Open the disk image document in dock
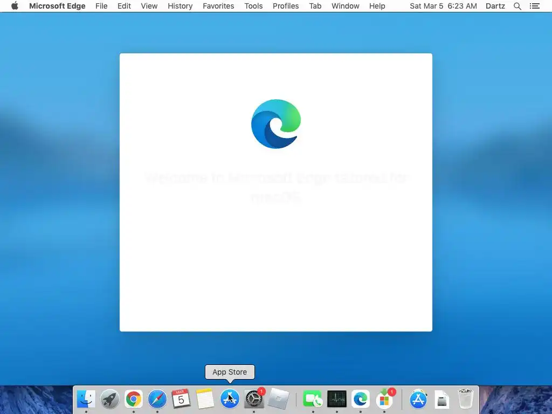This screenshot has height=414, width=552. click(442, 399)
